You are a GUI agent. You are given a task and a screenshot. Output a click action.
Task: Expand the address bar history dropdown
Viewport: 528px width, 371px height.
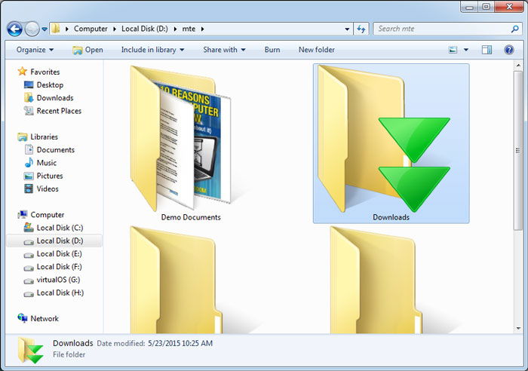coord(347,29)
